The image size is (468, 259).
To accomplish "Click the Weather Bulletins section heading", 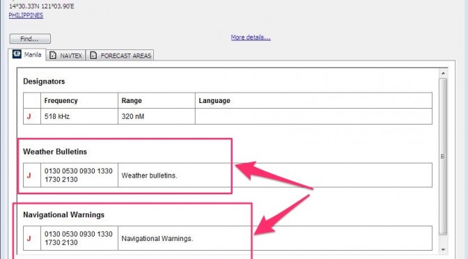I will pos(55,152).
